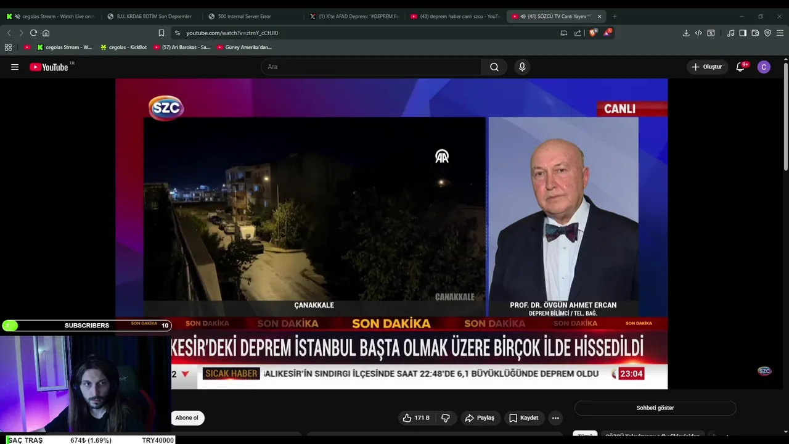Open the cegolas Stream bookmark
789x444 pixels.
64,47
